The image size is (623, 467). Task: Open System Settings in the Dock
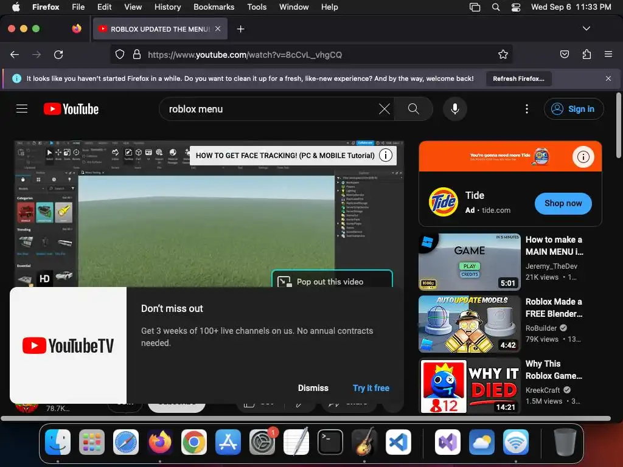(262, 442)
